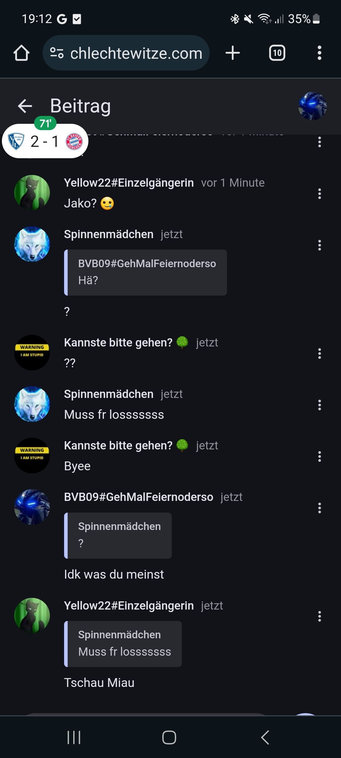341x758 pixels.
Task: Go back using the Beitrag back arrow
Action: [25, 106]
